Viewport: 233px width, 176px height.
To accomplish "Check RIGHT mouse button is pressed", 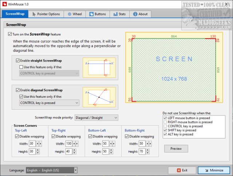I will coord(165,122).
